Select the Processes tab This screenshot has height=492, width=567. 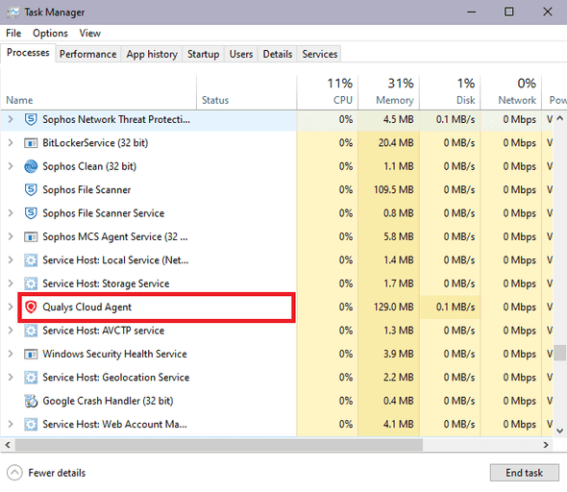[28, 53]
